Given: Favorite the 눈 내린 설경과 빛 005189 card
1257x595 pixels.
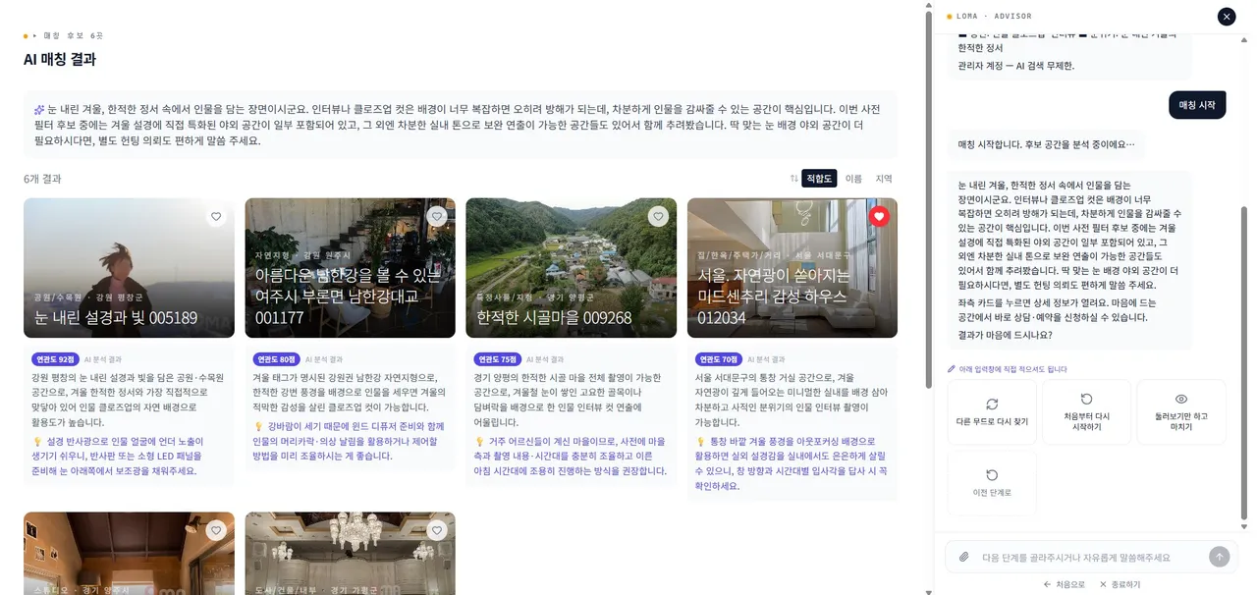Looking at the screenshot, I should (x=216, y=216).
